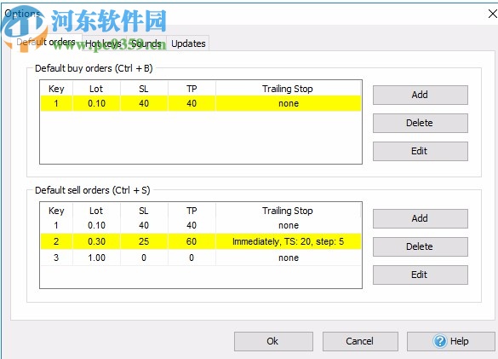Click SL column header in sell orders
The height and width of the screenshot is (359, 498).
[144, 211]
